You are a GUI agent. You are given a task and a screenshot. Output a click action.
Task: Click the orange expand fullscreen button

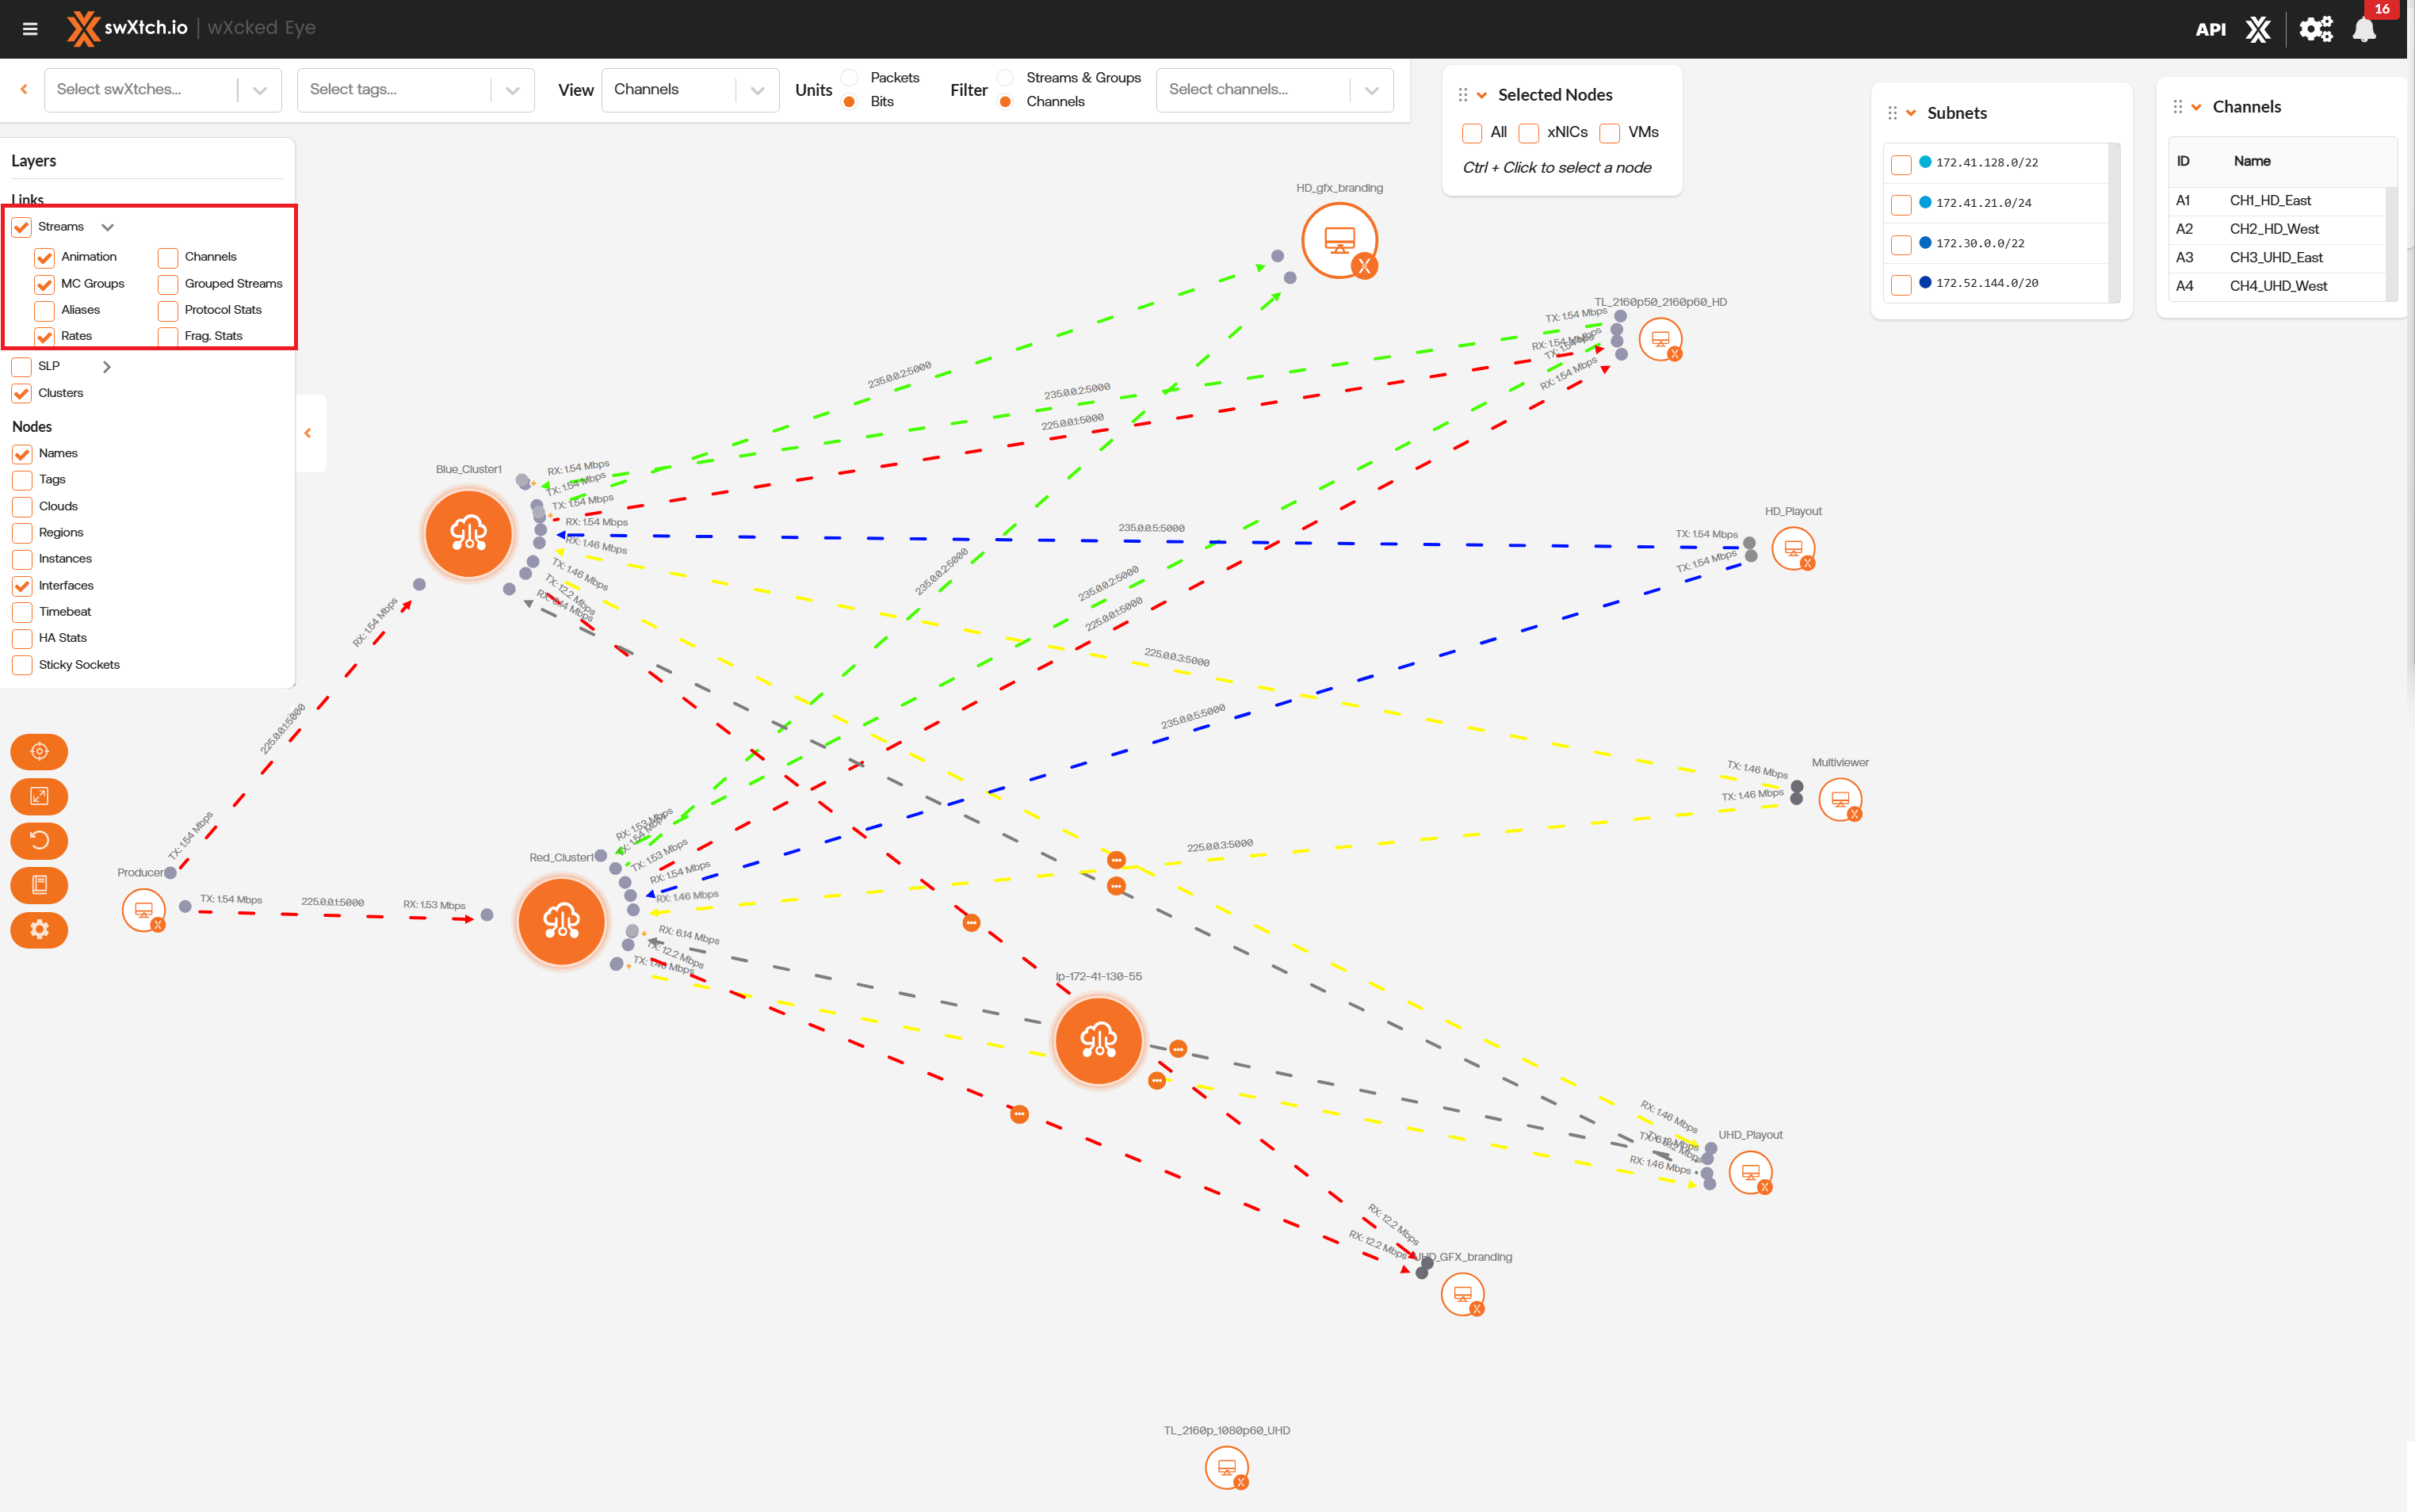39,796
